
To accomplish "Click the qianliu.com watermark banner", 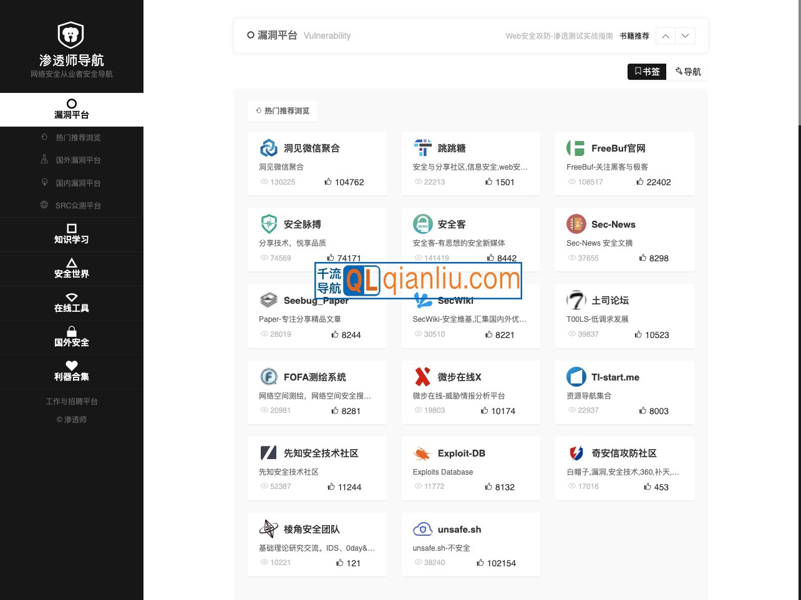I will [418, 281].
